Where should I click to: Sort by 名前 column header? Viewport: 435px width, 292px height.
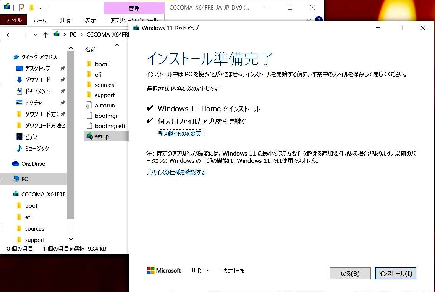tap(91, 50)
